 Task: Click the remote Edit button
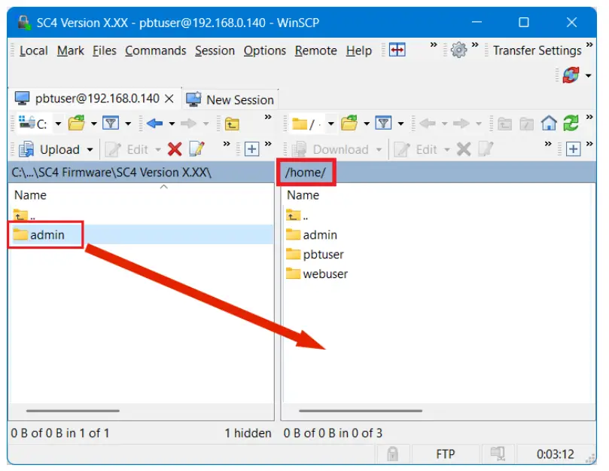click(416, 149)
